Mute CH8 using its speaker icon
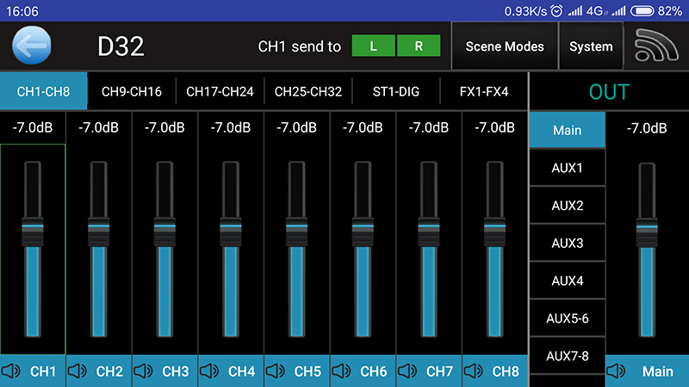Image resolution: width=689 pixels, height=387 pixels. pyautogui.click(x=474, y=372)
